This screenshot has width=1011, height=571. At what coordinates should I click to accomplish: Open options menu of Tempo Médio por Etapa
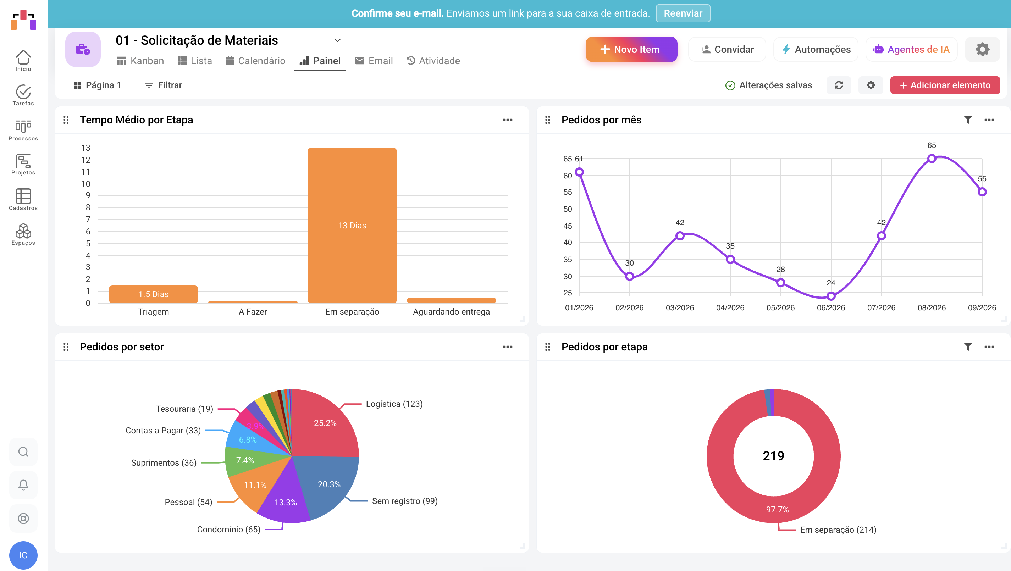pyautogui.click(x=508, y=120)
